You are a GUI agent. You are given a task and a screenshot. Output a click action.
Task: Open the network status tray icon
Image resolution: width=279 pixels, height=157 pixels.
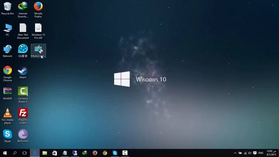[x=245, y=153]
